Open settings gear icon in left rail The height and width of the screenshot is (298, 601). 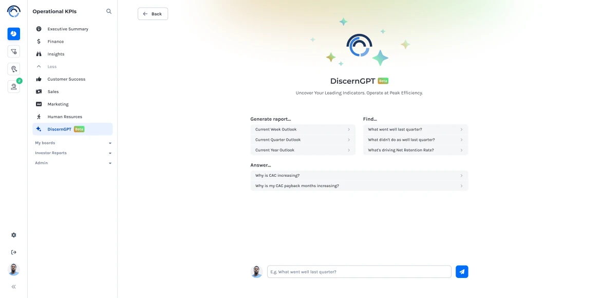(x=14, y=235)
